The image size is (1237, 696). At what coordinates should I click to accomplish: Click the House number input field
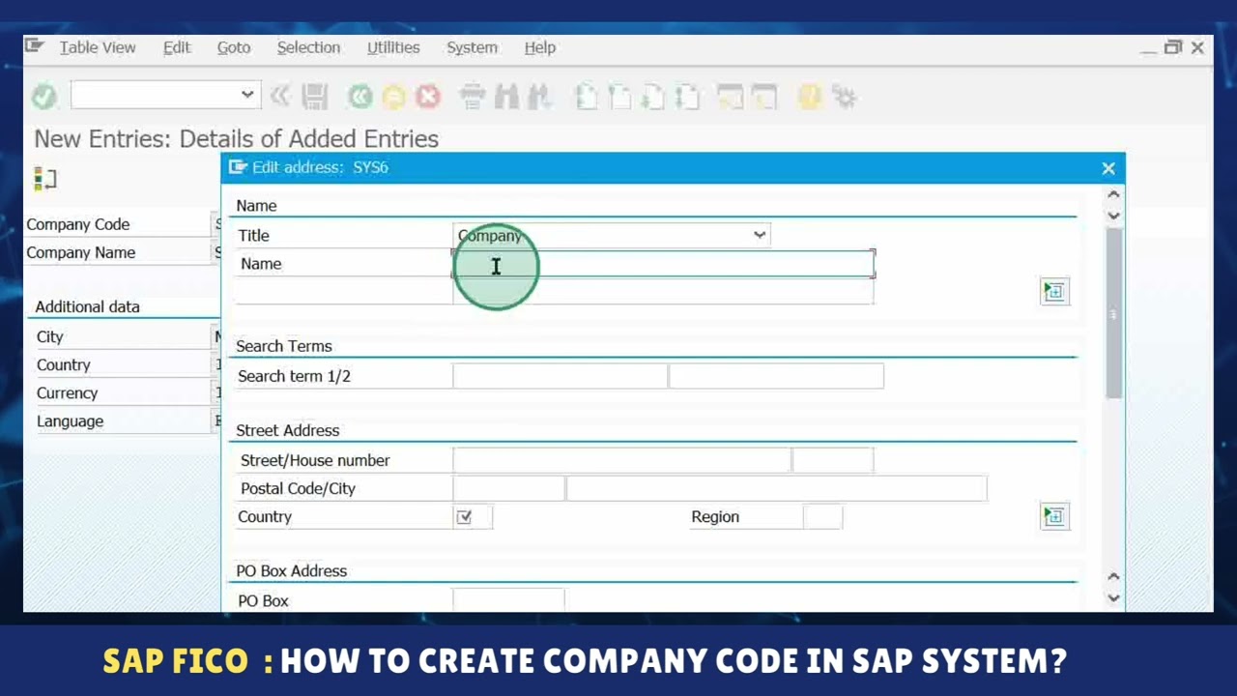tap(833, 460)
